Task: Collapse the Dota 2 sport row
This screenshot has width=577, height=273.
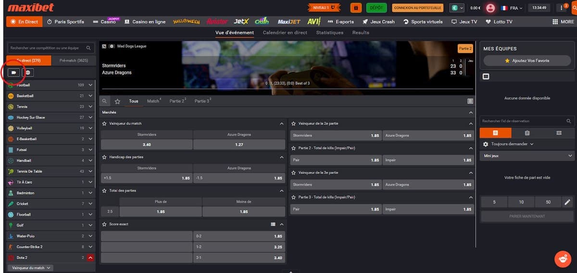Action: (90, 258)
